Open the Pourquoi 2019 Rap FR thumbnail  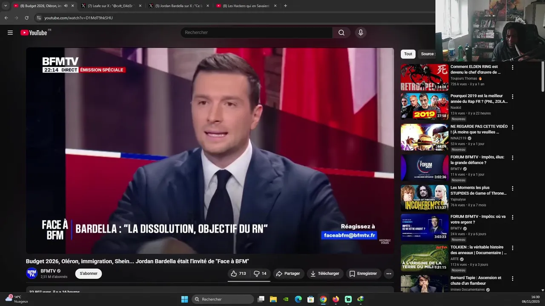(x=425, y=107)
